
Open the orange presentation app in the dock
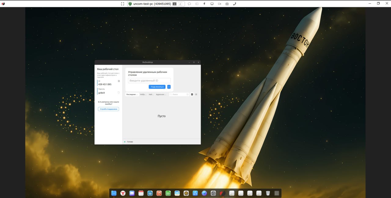[159, 193]
